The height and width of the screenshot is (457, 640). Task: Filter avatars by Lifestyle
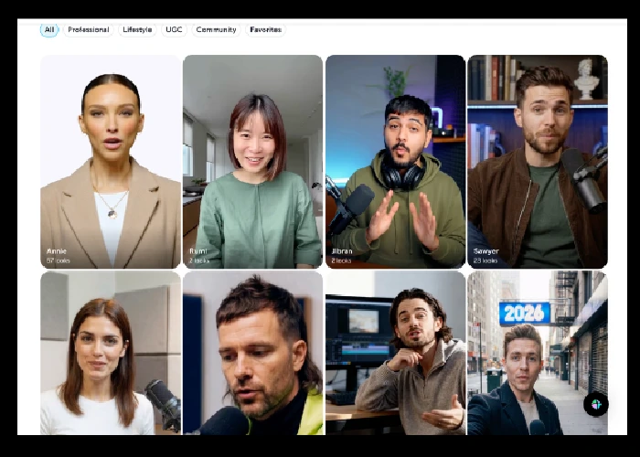(x=137, y=29)
